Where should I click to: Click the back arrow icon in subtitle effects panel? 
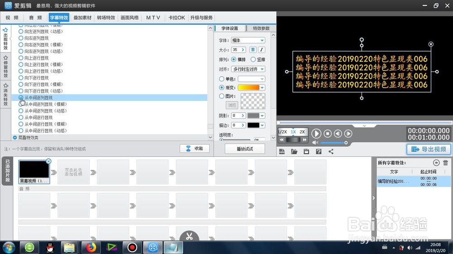[436, 163]
